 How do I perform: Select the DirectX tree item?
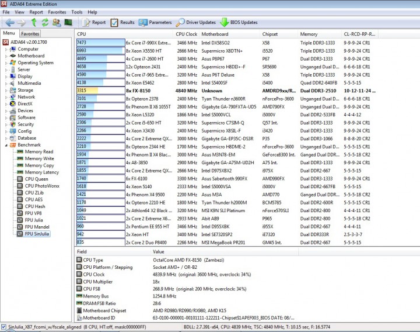pos(25,104)
